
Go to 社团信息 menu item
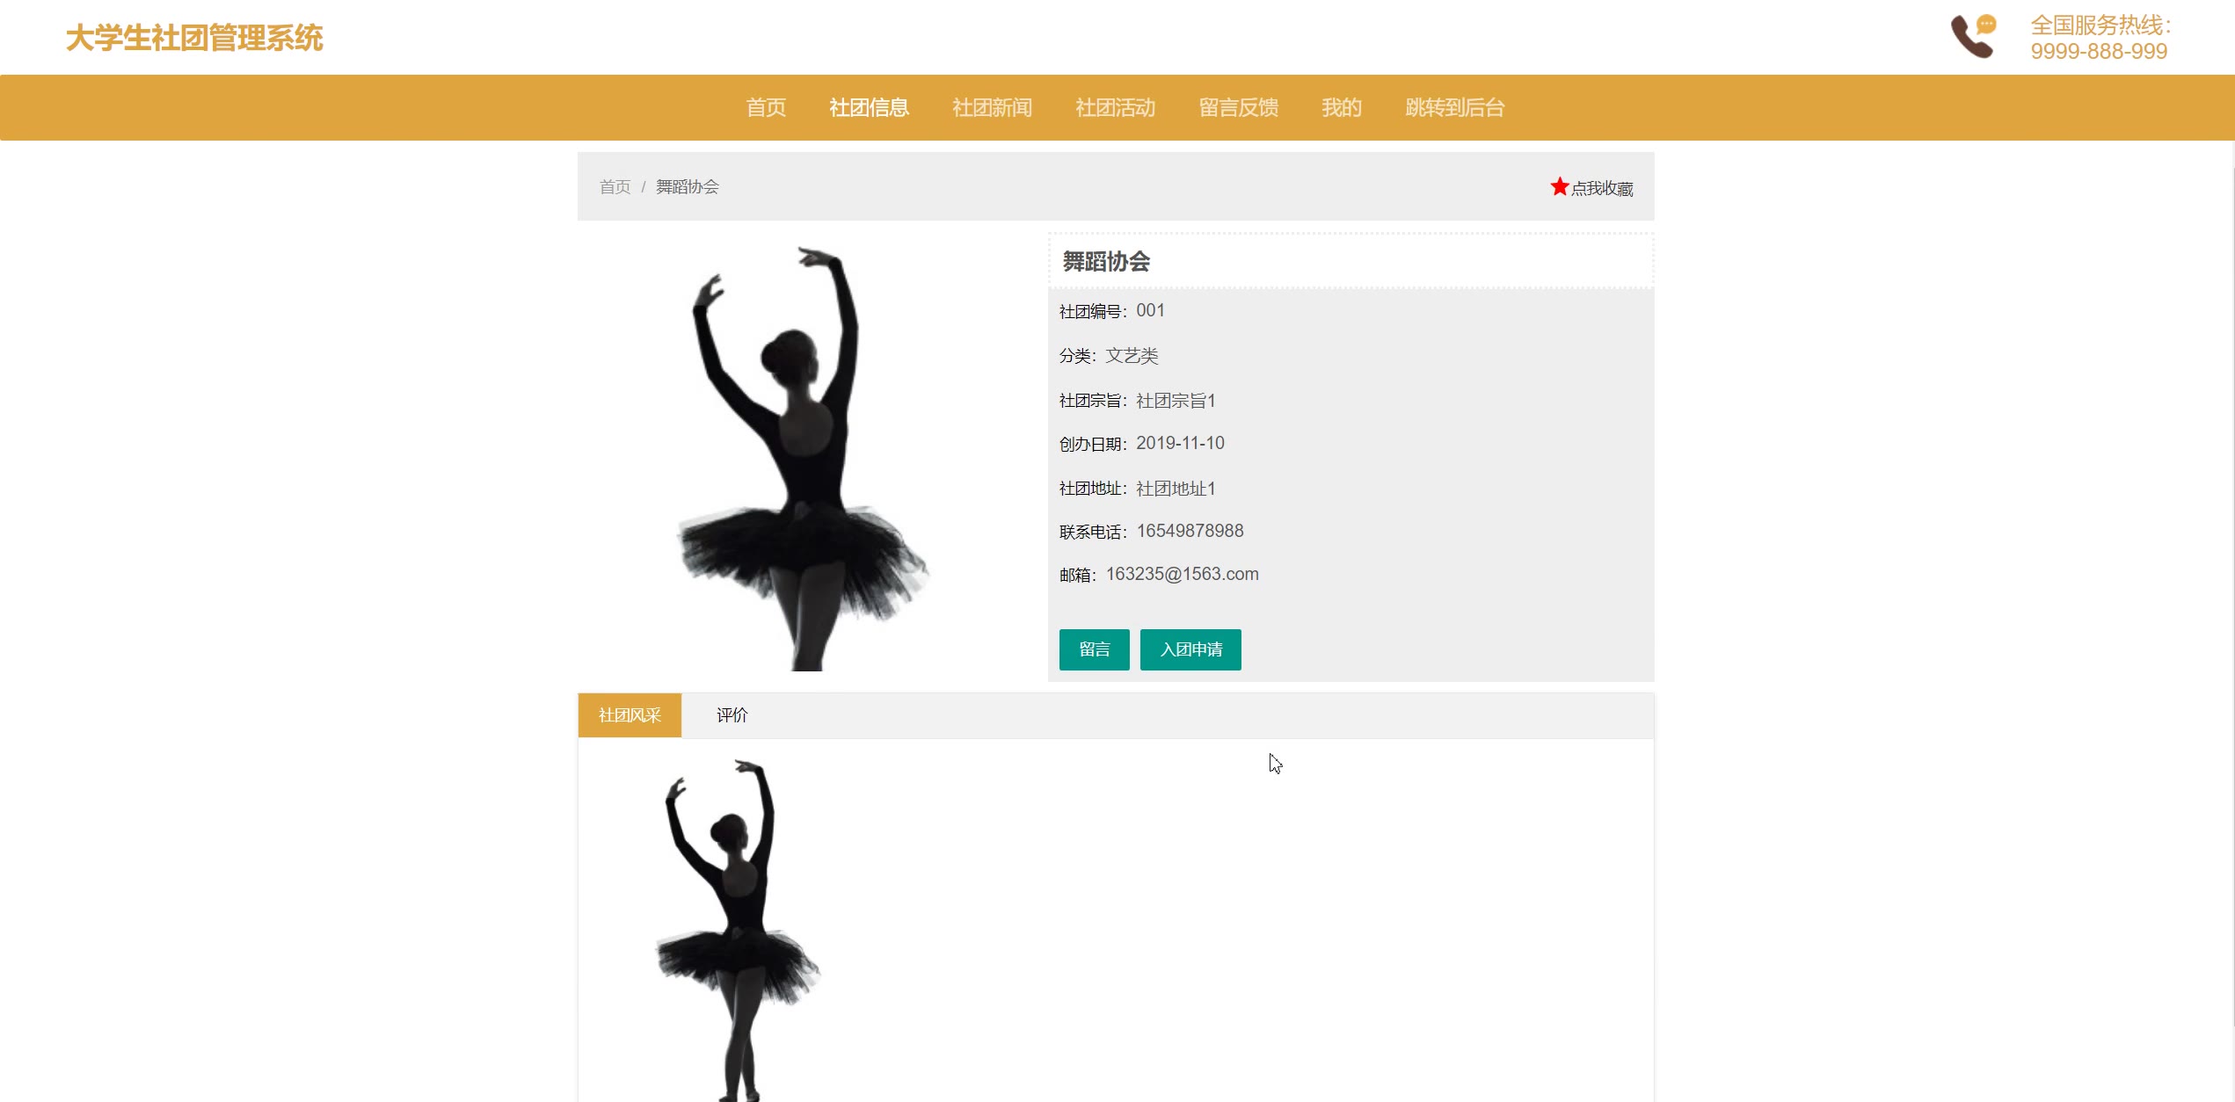[x=869, y=107]
